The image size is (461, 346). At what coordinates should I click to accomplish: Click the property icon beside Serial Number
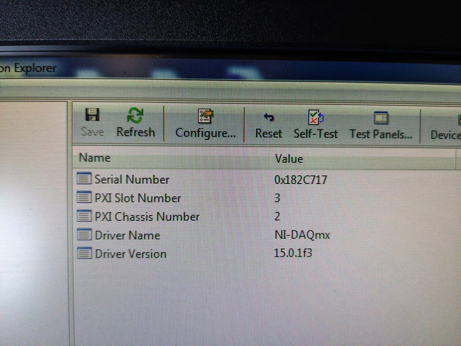pos(85,179)
